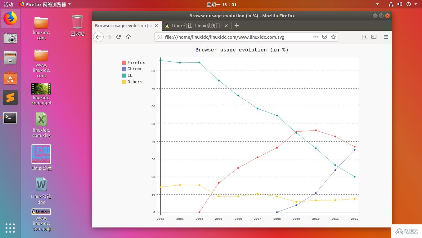Click the Firefox 2010 peak data point
This screenshot has width=422, height=238.
[316, 130]
